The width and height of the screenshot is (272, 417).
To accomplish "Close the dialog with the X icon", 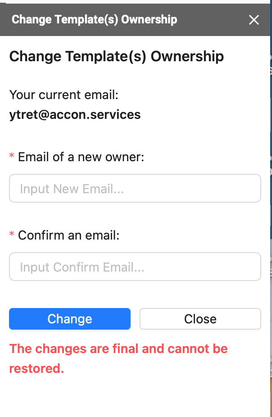I will point(254,20).
